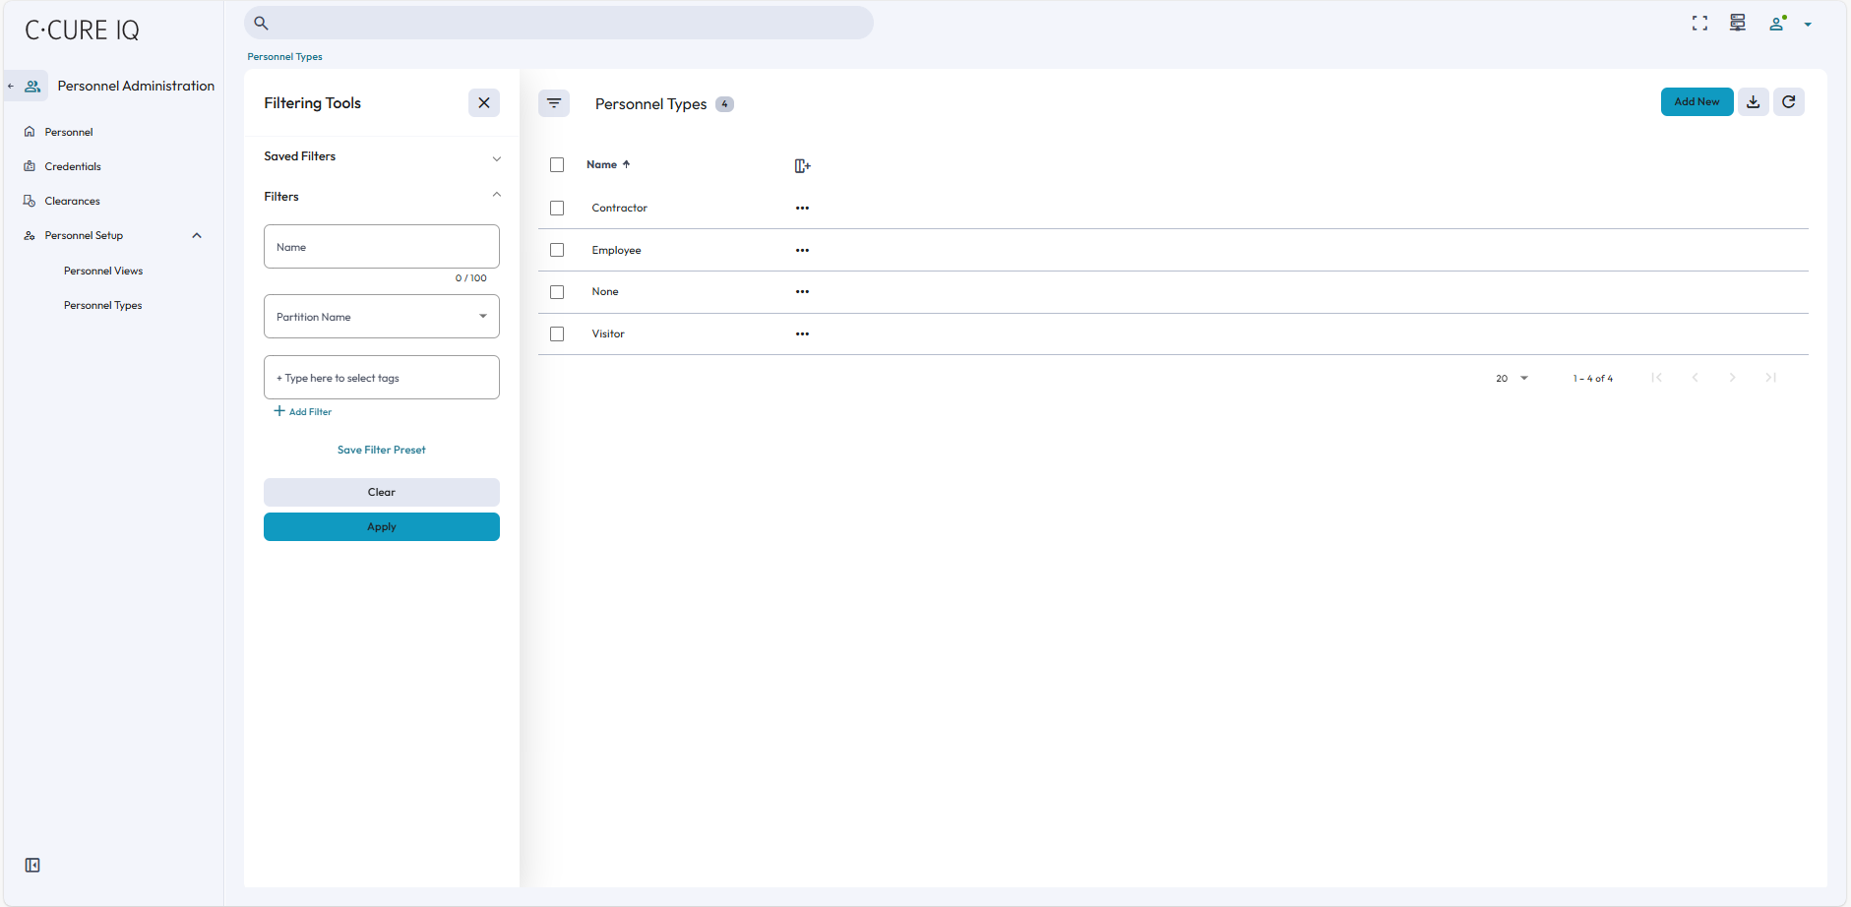Open the three-dot menu for Visitor
The height and width of the screenshot is (907, 1851).
pos(802,334)
